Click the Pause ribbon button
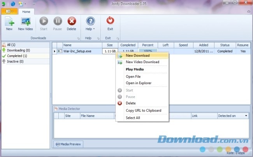 coord(58,24)
